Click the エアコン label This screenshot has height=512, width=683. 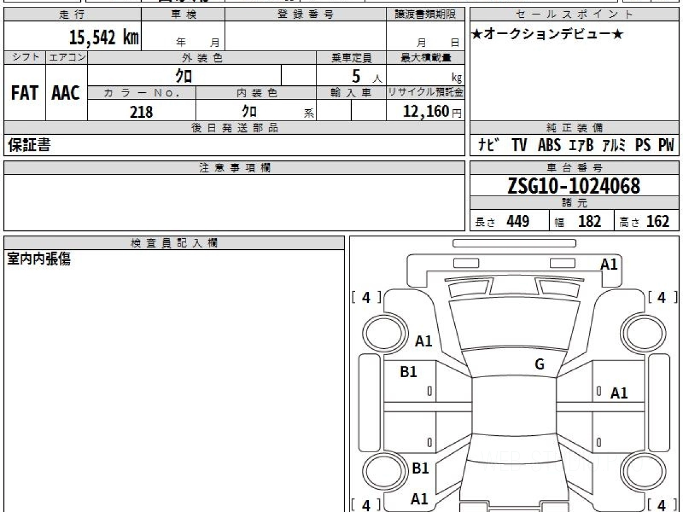pyautogui.click(x=67, y=57)
